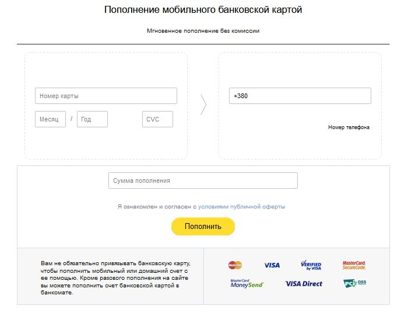Click the Месяц expiry month field
The width and height of the screenshot is (415, 316).
50,119
